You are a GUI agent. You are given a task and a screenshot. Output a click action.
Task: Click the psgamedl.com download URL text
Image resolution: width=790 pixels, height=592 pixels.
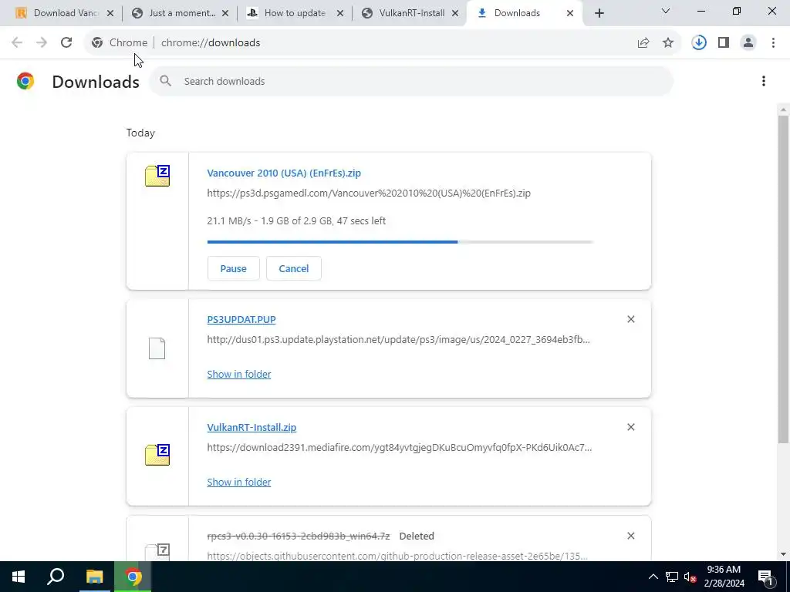(369, 193)
